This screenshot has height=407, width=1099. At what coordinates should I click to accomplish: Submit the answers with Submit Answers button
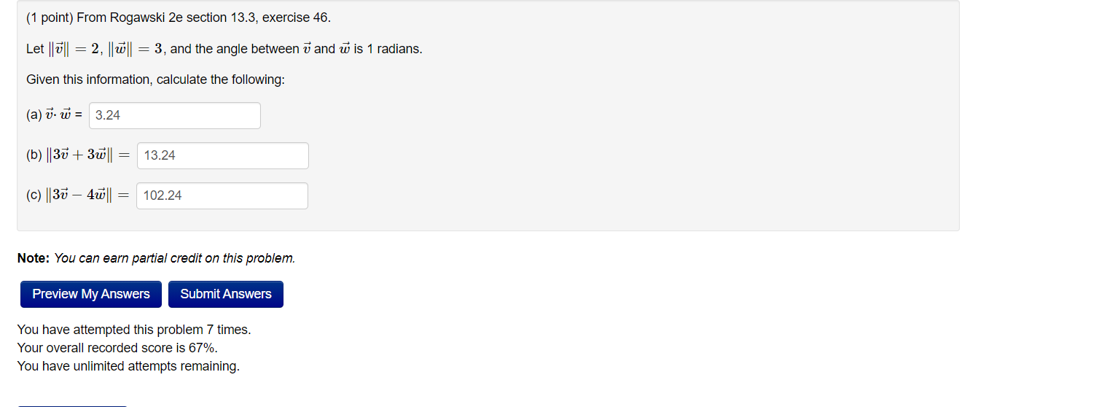226,294
